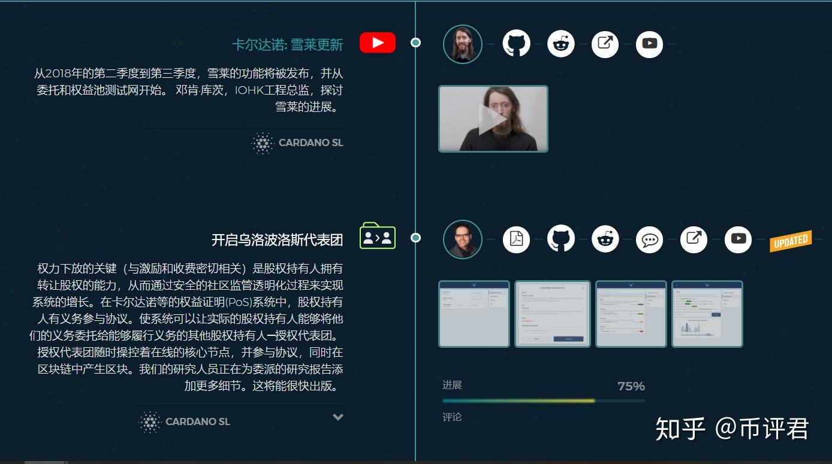
Task: Open the circular YouTube icon in Shelley row
Action: 649,44
